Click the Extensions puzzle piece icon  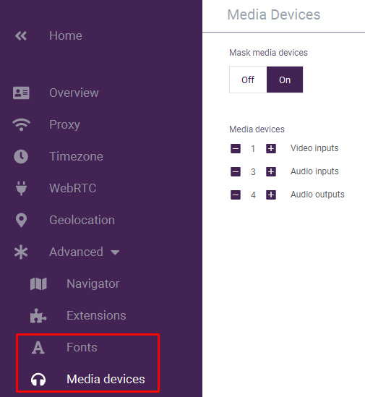pyautogui.click(x=38, y=316)
